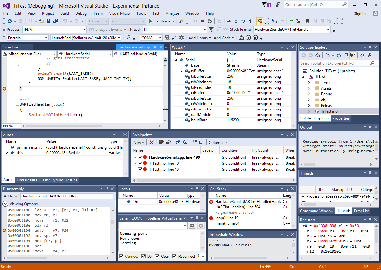381x270 pixels.
Task: Toggle the Clear checkbox
Action: coord(157,257)
